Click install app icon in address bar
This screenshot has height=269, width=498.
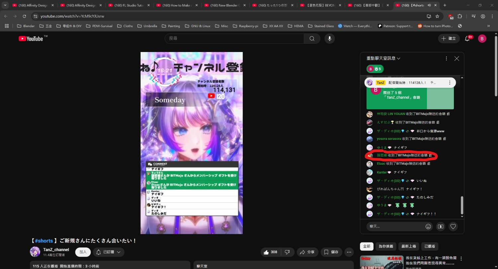[x=429, y=16]
